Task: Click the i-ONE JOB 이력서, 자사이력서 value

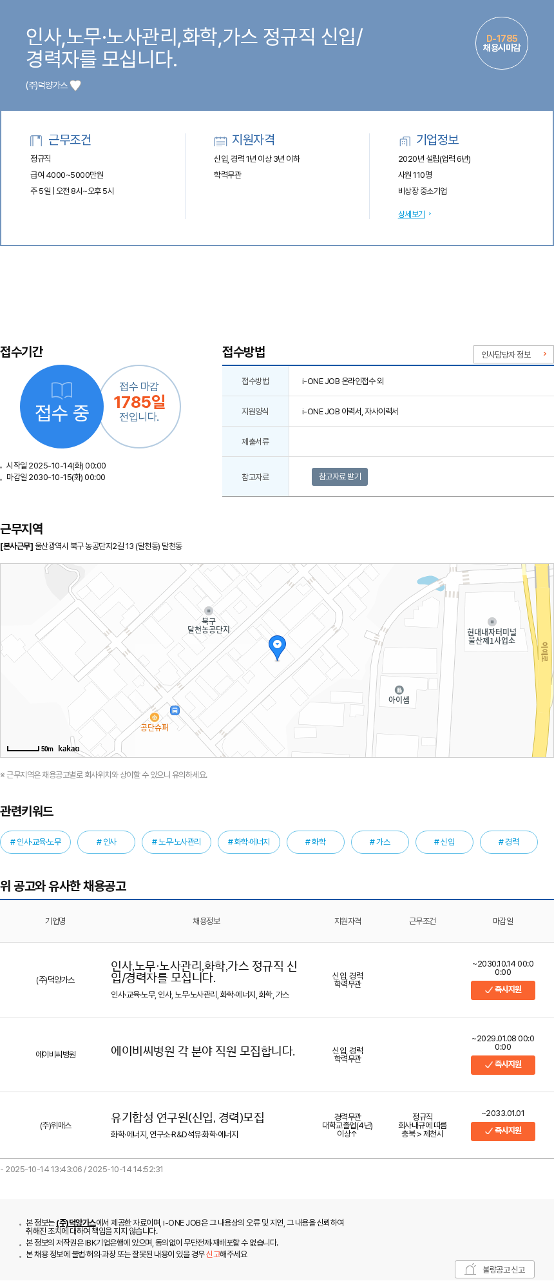Action: tap(350, 412)
